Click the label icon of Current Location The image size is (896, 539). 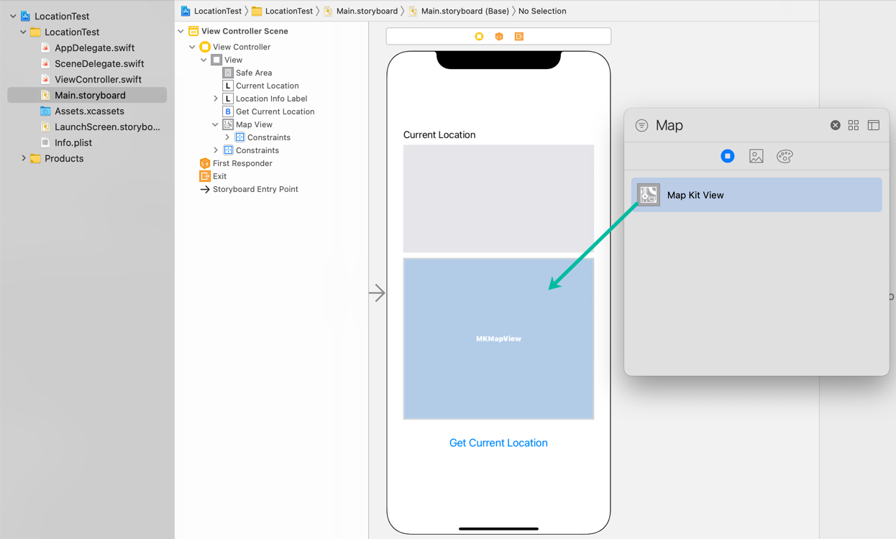click(228, 86)
